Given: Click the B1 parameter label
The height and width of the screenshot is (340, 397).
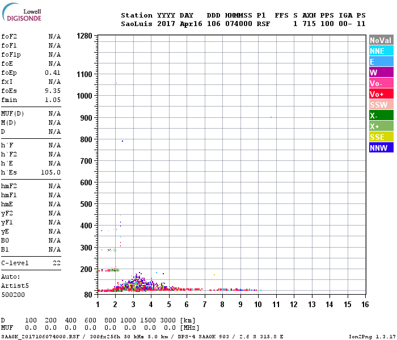Looking at the screenshot, I should (5, 250).
